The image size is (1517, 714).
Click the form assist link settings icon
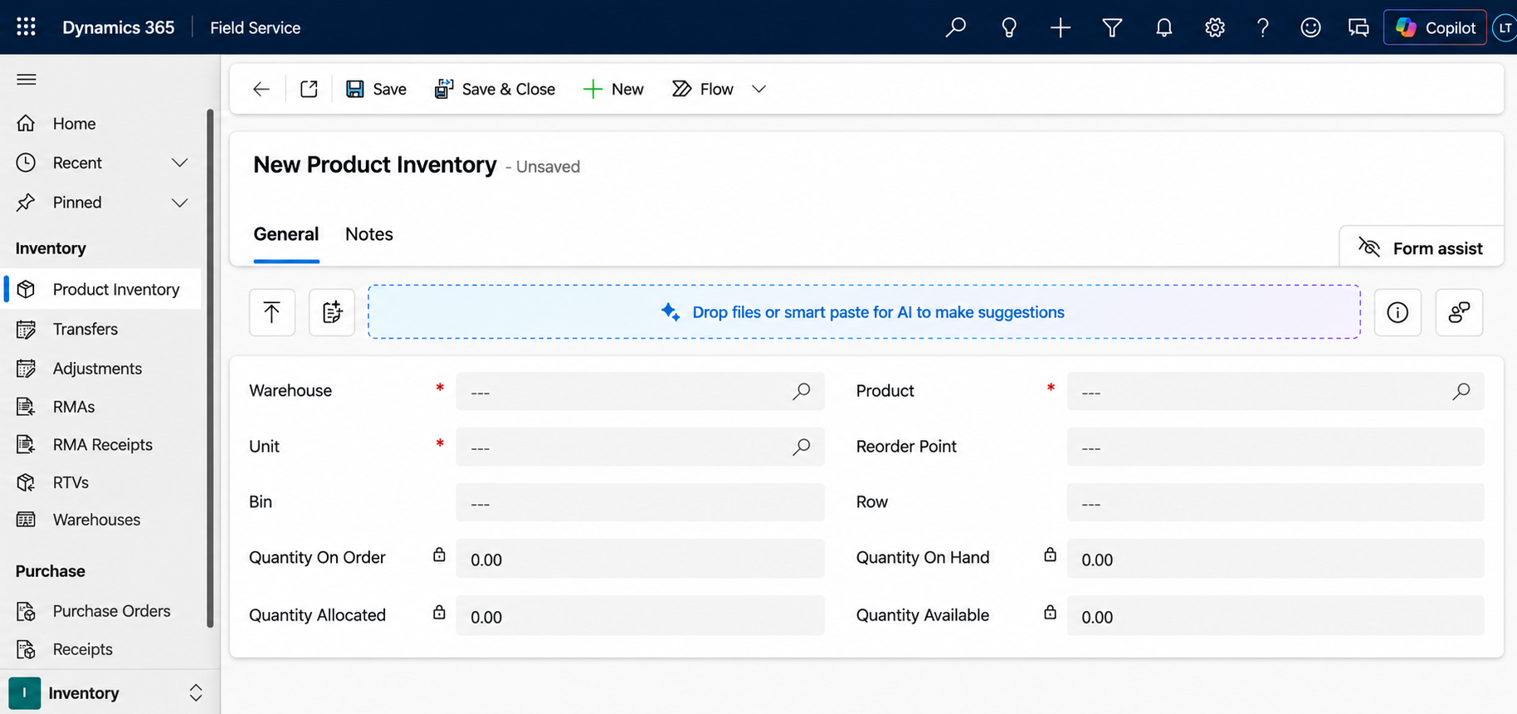click(1459, 312)
